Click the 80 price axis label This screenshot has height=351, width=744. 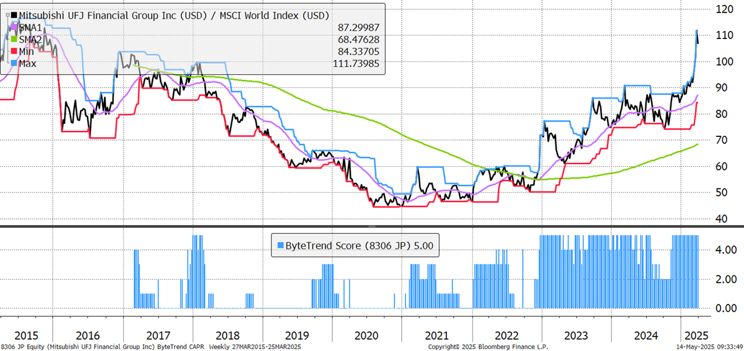(x=723, y=114)
